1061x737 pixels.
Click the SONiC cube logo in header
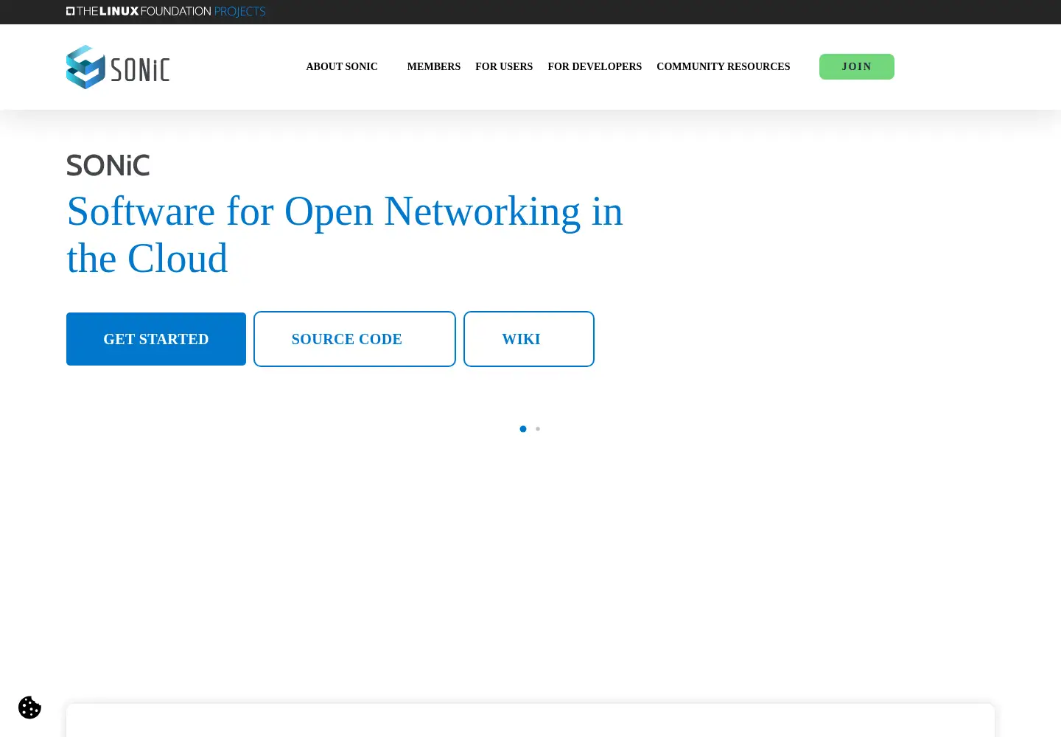point(118,67)
